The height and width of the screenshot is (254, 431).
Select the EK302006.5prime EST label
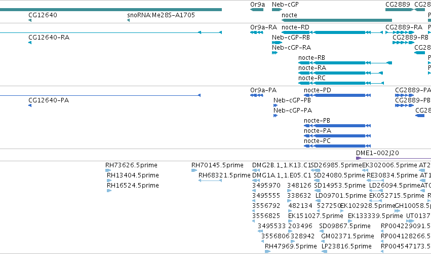389,165
